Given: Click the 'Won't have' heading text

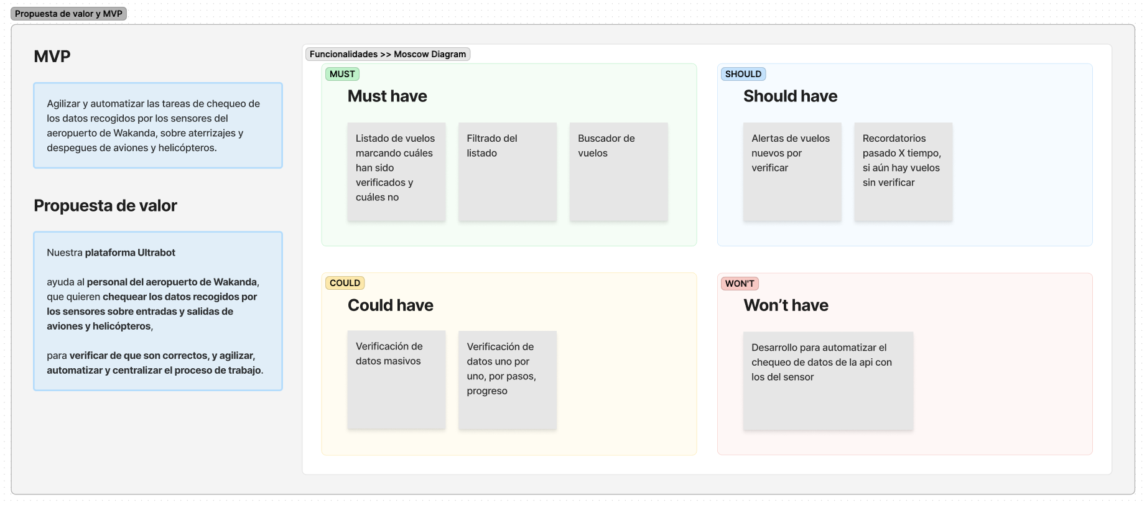Looking at the screenshot, I should click(x=786, y=305).
